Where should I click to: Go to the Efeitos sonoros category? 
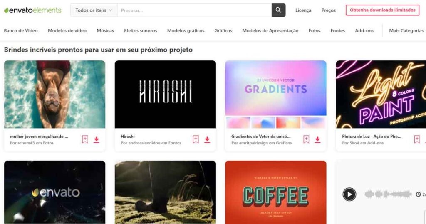(141, 31)
